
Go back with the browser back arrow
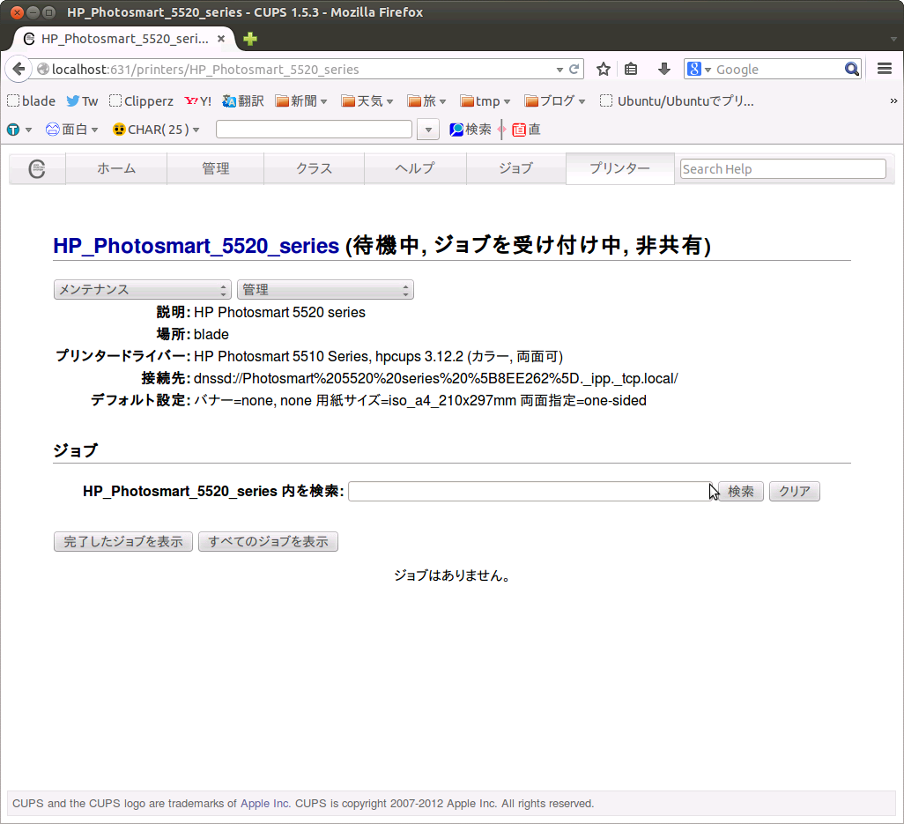[19, 70]
